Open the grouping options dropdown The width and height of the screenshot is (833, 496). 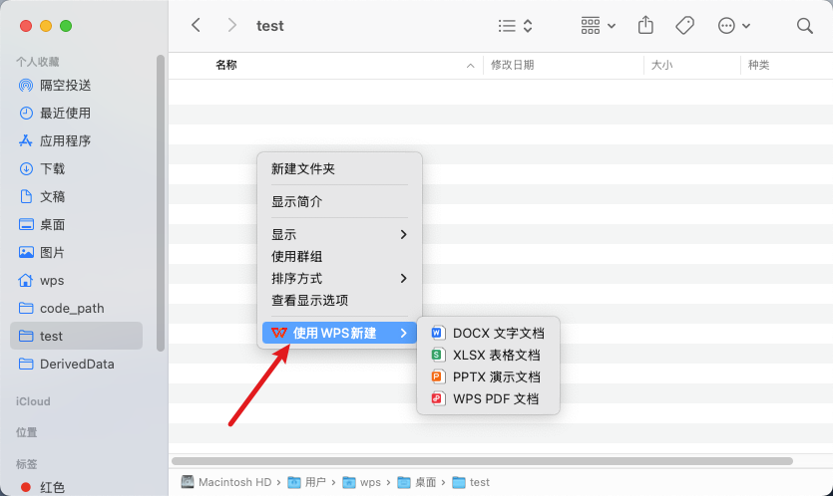[598, 26]
